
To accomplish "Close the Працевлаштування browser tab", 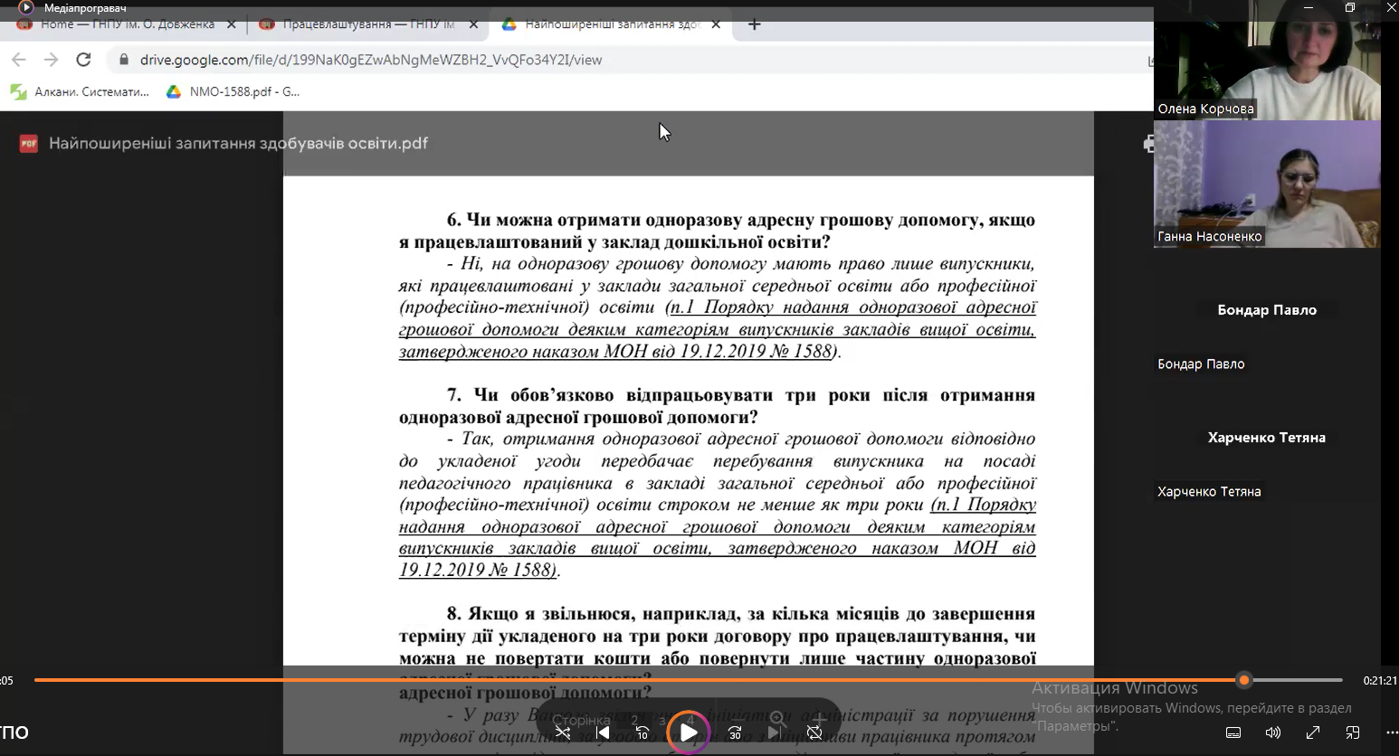I will (x=473, y=24).
